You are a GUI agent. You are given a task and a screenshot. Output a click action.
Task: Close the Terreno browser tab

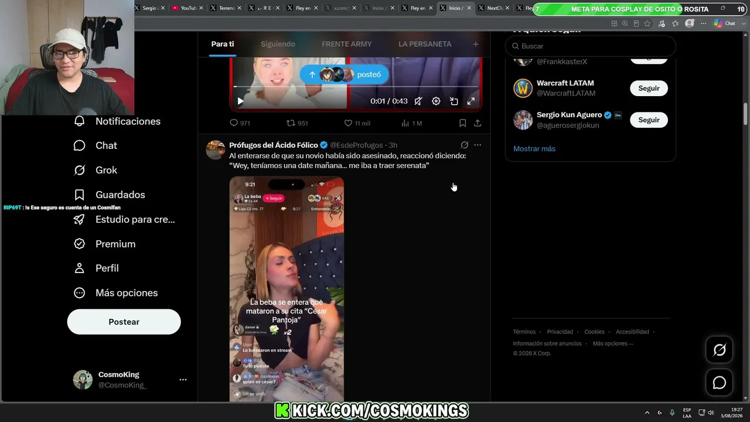point(239,8)
